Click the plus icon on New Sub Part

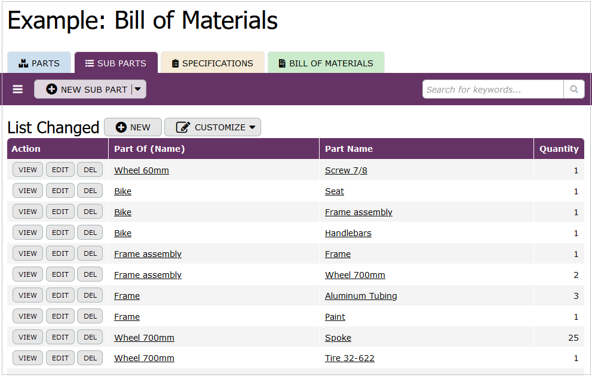52,90
